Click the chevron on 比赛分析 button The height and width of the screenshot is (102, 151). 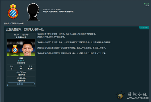tap(33, 84)
